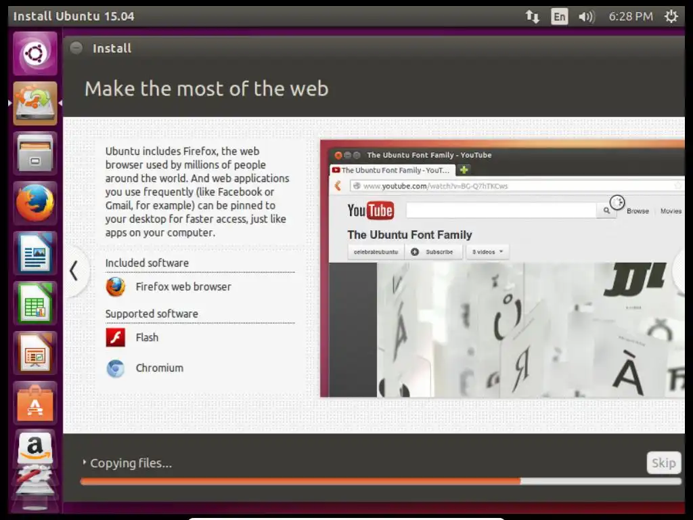Click the YouTube slideshow screenshot image
Image resolution: width=693 pixels, height=520 pixels.
coord(503,268)
